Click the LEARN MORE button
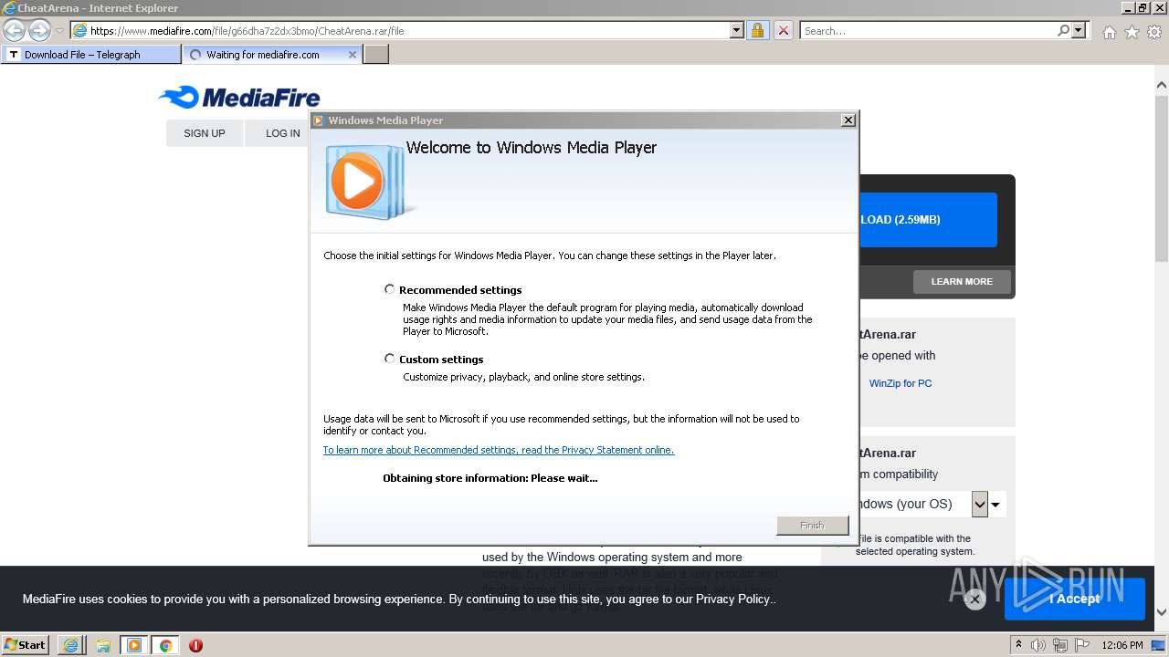1169x657 pixels. point(962,282)
